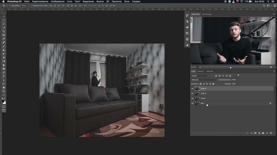The image size is (277, 155).
Task: Open the opacity percentage dropdown arrow
Action: pos(238,80)
